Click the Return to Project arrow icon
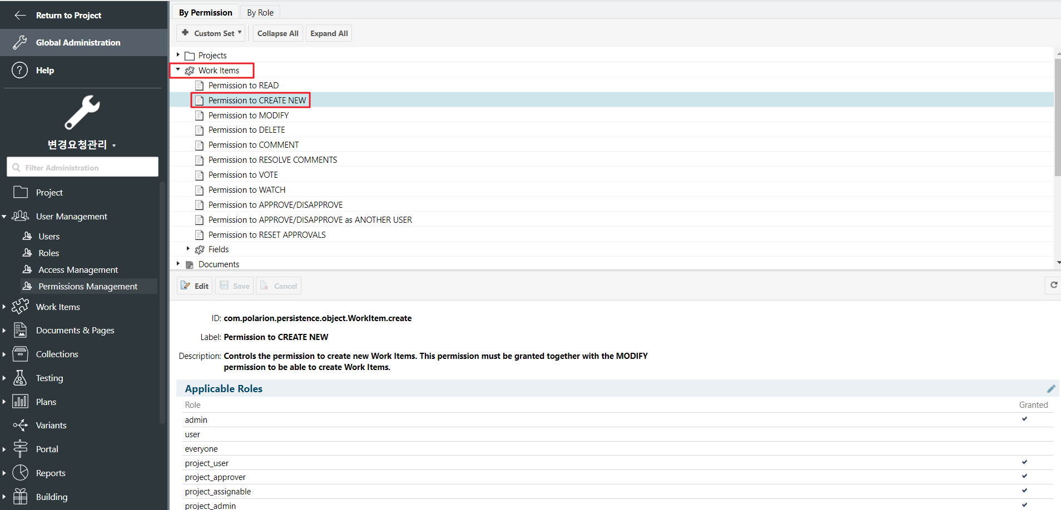Viewport: 1061px width, 510px height. pos(20,16)
